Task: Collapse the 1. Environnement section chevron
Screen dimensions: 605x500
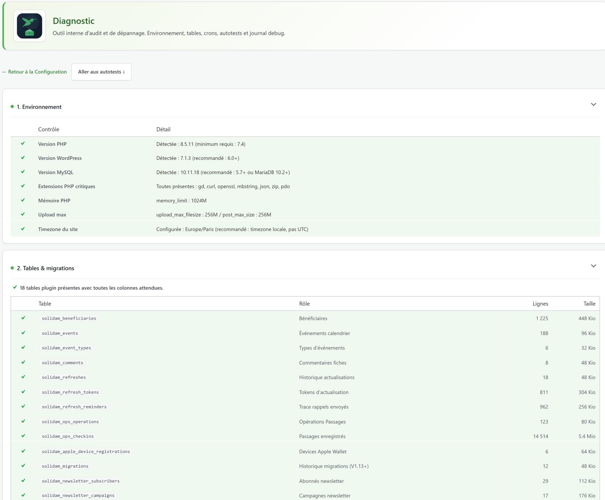Action: [x=593, y=104]
